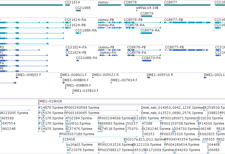Select the clumsy-PA protein label
225x154 pixels.
pos(108,53)
